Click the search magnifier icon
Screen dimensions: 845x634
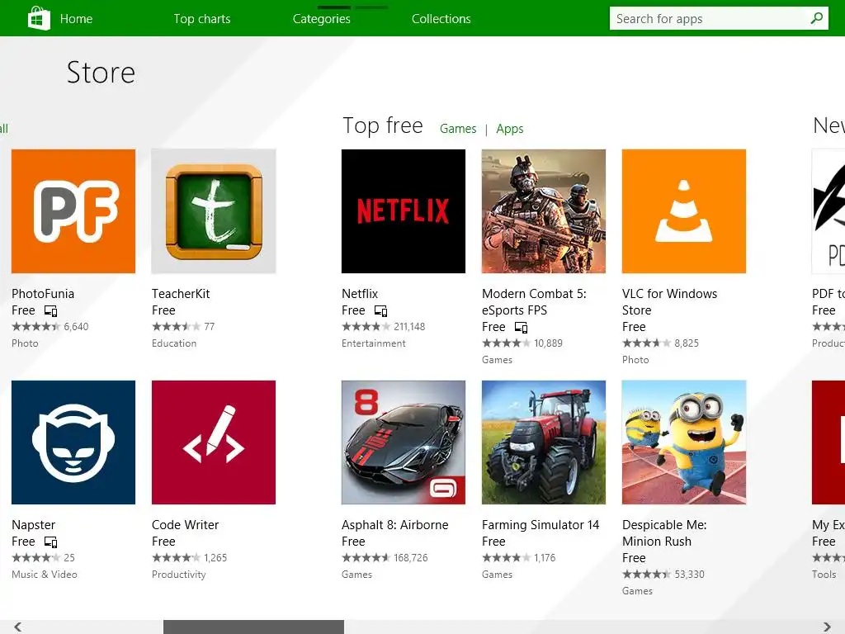coord(816,18)
